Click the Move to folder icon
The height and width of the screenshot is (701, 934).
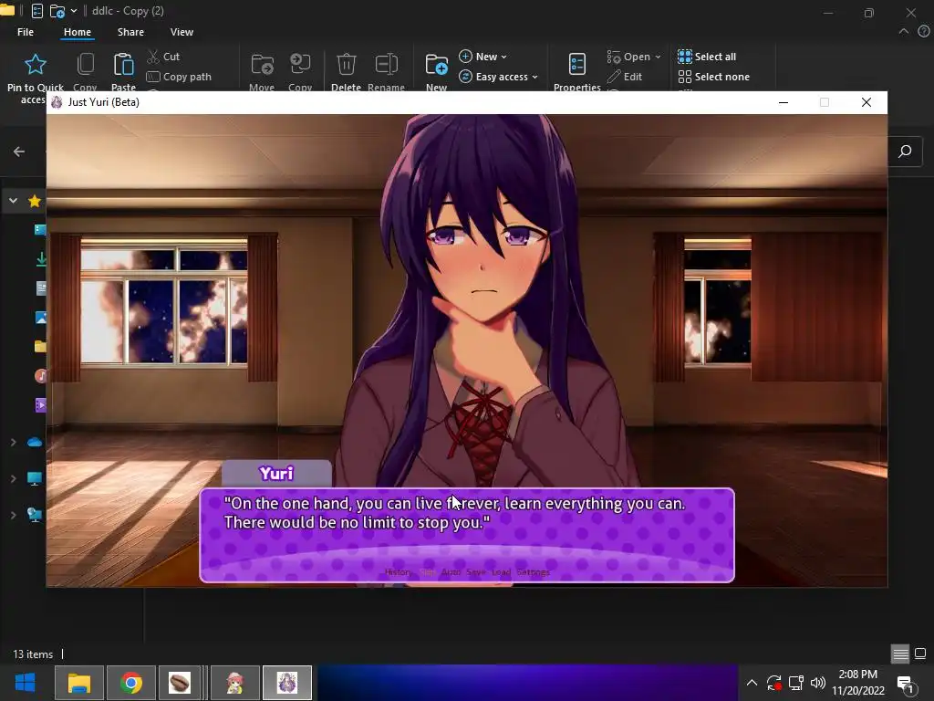[x=262, y=65]
